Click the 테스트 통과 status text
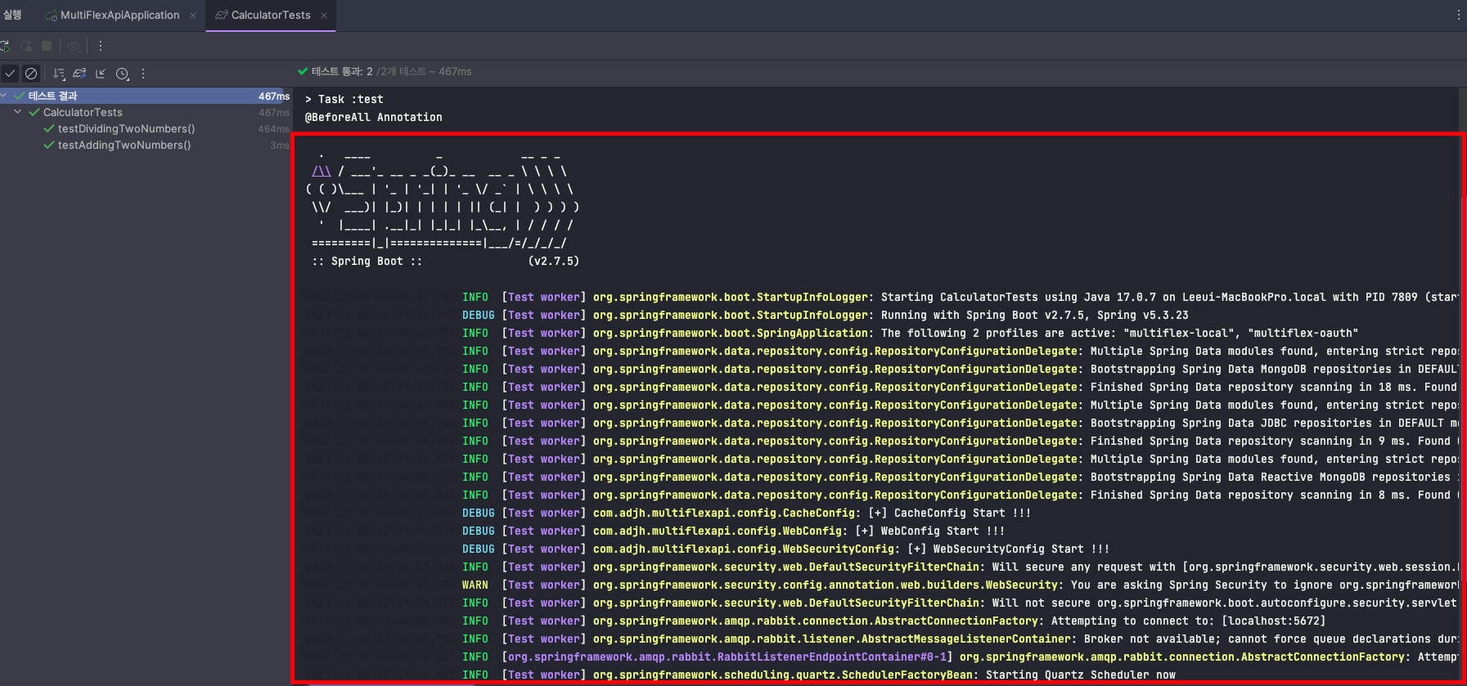Screen dimensions: 1467x686 342,71
